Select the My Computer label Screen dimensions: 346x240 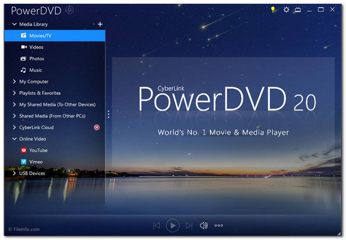(x=34, y=82)
